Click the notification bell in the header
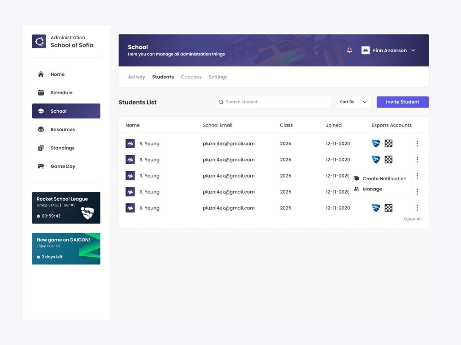The height and width of the screenshot is (345, 461). click(x=349, y=50)
